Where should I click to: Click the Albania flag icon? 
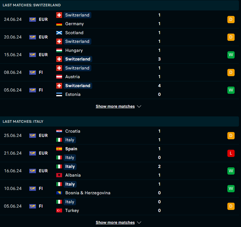pos(59,175)
